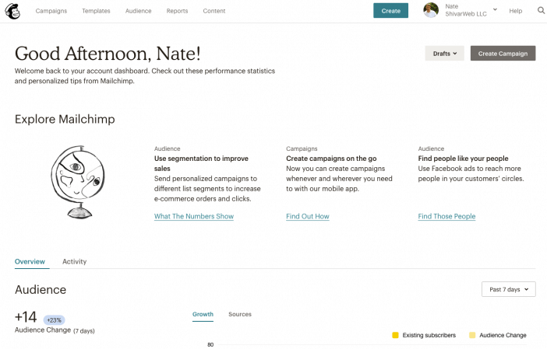This screenshot has height=349, width=547.
Task: Switch to the Activity tab
Action: coord(74,261)
